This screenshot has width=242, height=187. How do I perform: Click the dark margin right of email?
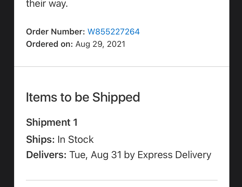click(x=236, y=94)
